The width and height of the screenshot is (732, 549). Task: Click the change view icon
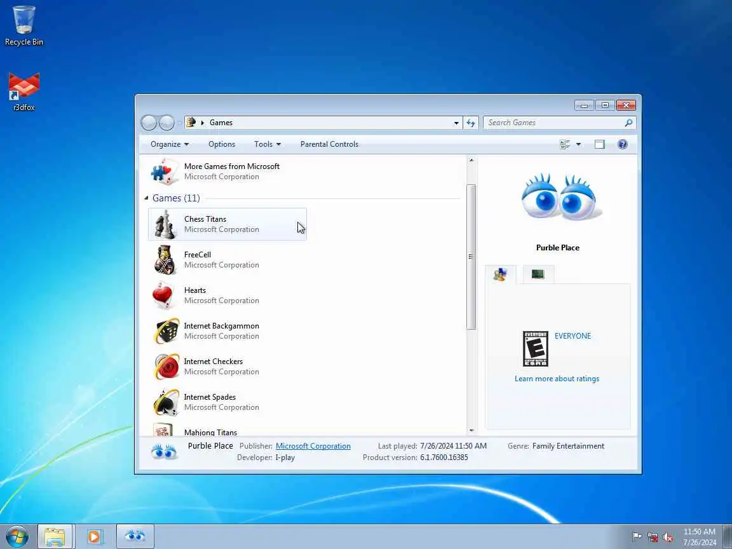click(565, 144)
